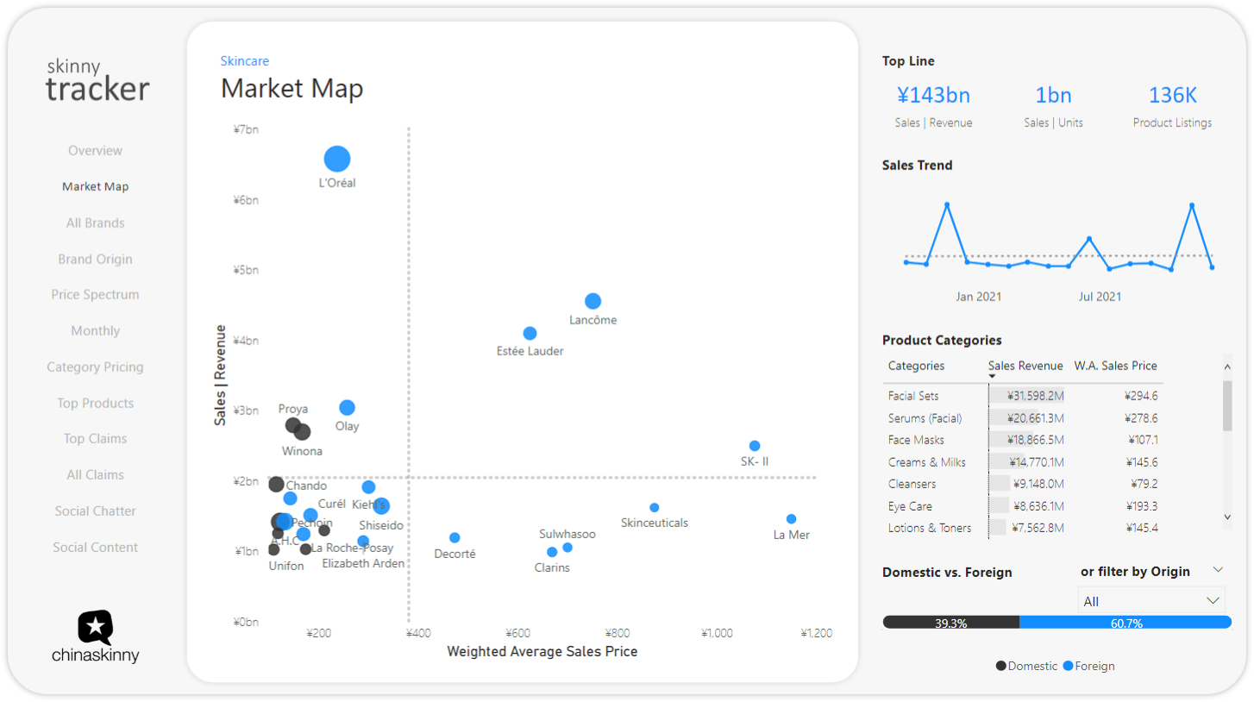The width and height of the screenshot is (1254, 702).
Task: Select the Face Masks category
Action: click(1024, 440)
